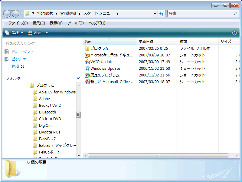Image resolution: width=242 pixels, height=182 pixels.
Task: Collapse the フォルダ pane with chevron
Action: coord(78,78)
